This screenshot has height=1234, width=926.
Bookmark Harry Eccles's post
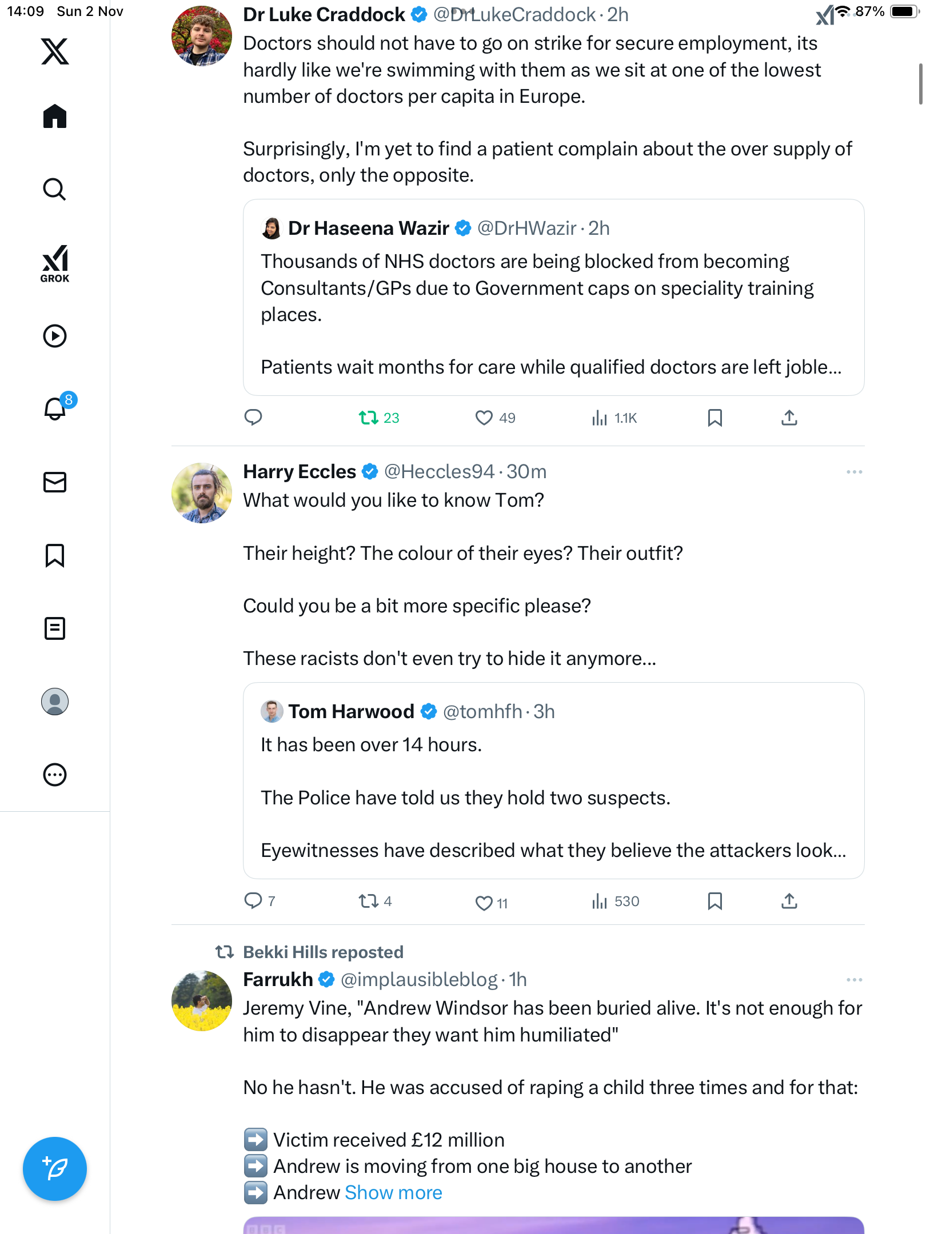click(x=715, y=902)
